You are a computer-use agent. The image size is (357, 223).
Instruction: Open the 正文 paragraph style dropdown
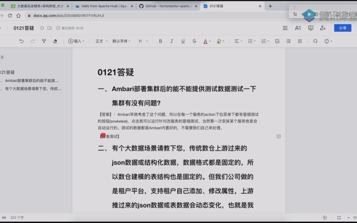102,41
